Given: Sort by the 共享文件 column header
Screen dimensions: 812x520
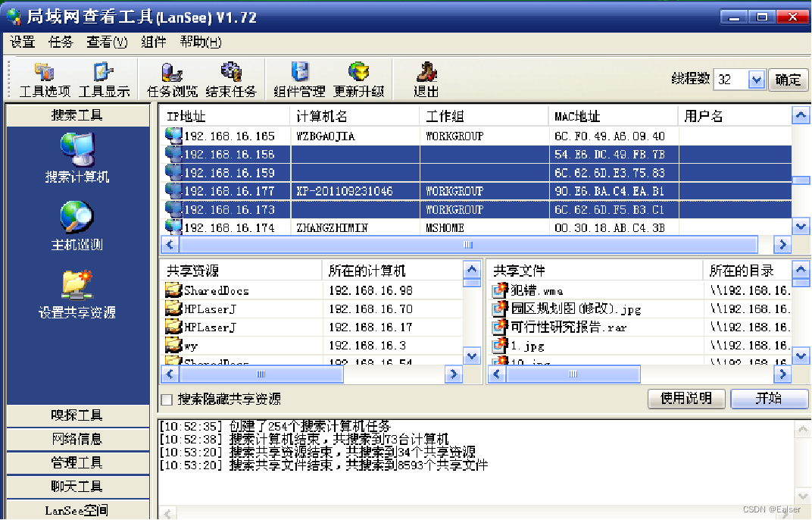Looking at the screenshot, I should coord(595,271).
